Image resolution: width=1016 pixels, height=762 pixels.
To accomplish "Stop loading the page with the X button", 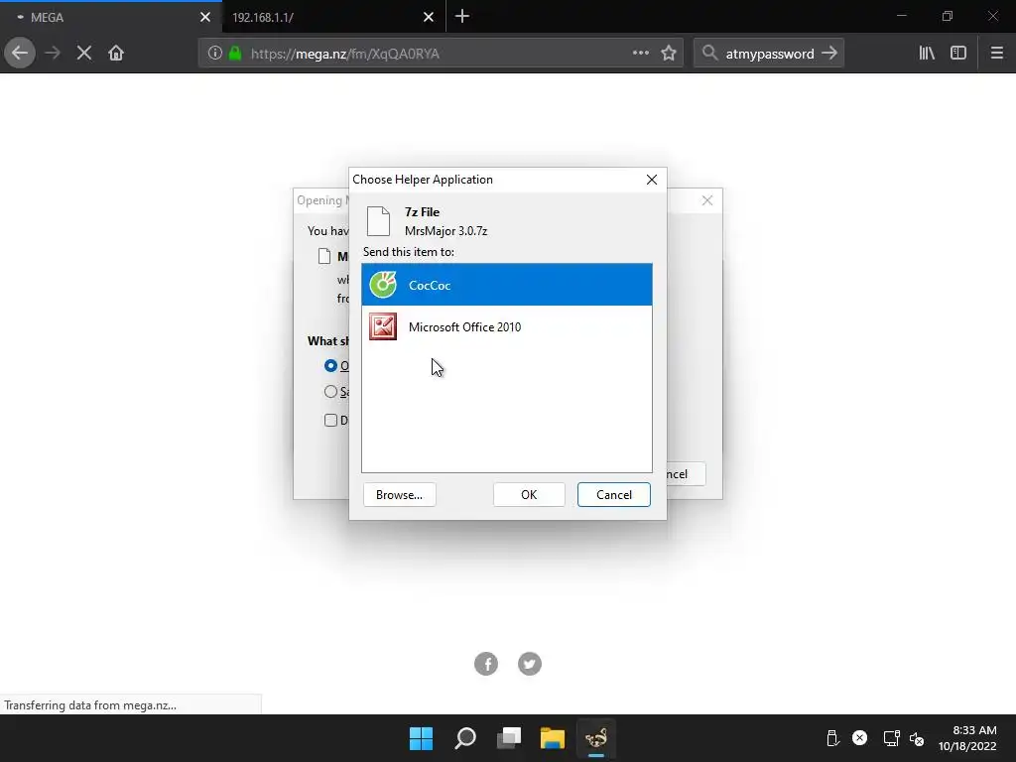I will pos(84,54).
